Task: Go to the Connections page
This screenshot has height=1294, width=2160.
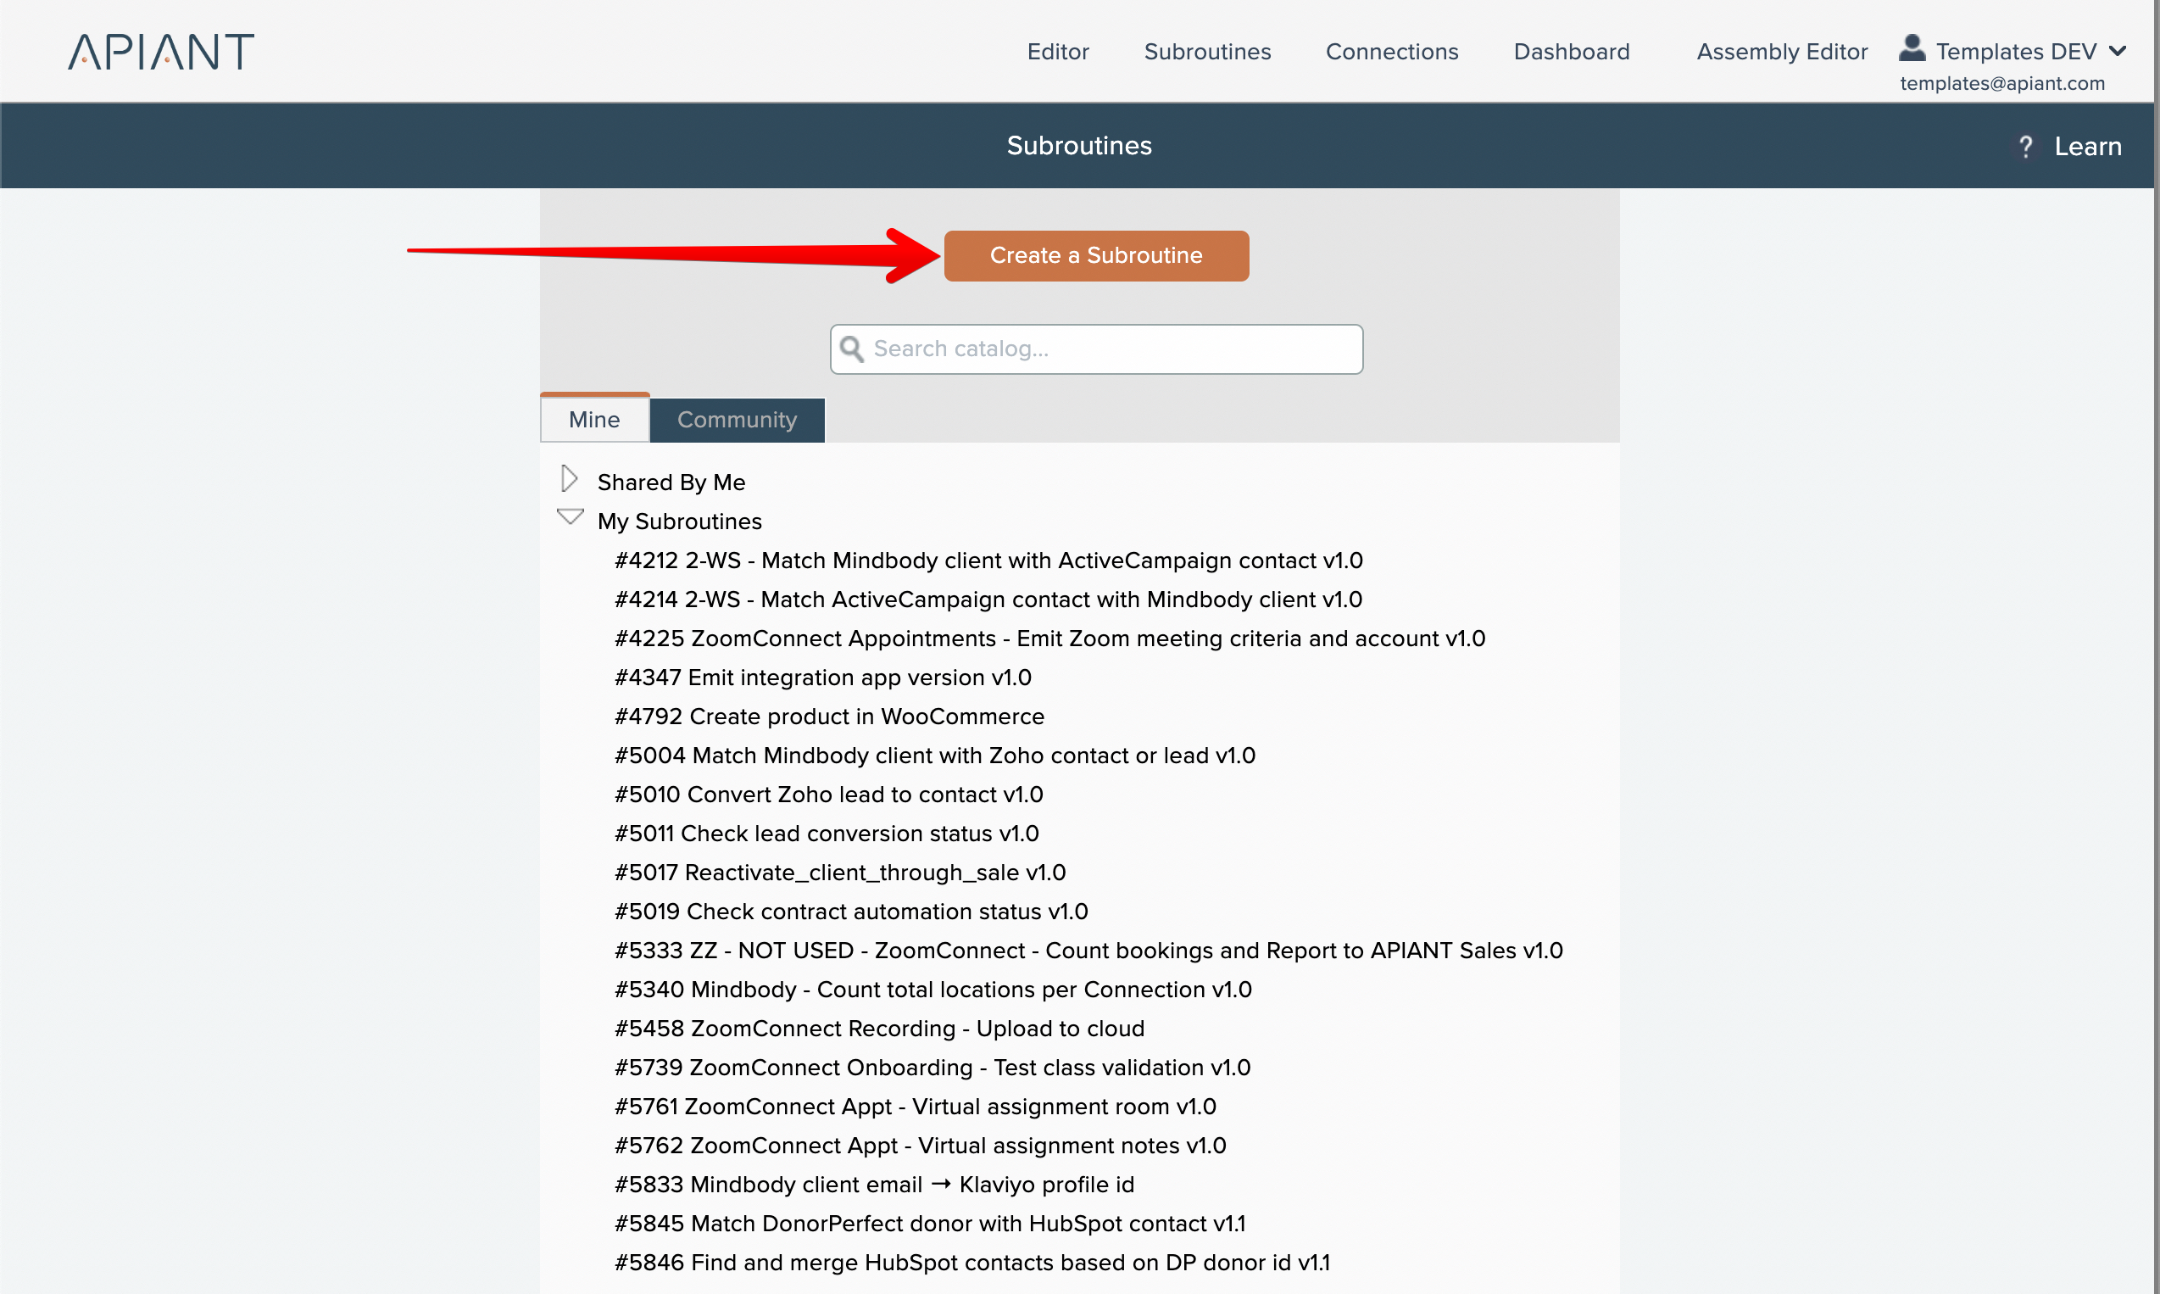Action: pyautogui.click(x=1391, y=52)
